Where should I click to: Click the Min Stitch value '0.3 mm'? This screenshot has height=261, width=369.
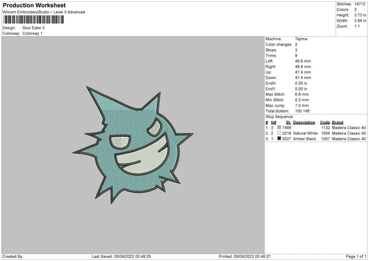302,100
